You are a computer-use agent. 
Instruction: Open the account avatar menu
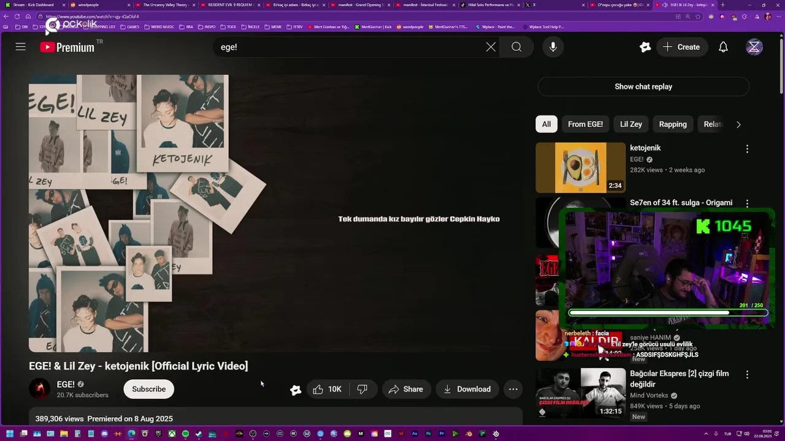(x=754, y=47)
